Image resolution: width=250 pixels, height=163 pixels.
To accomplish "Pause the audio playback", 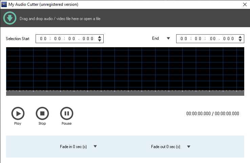I will [67, 113].
